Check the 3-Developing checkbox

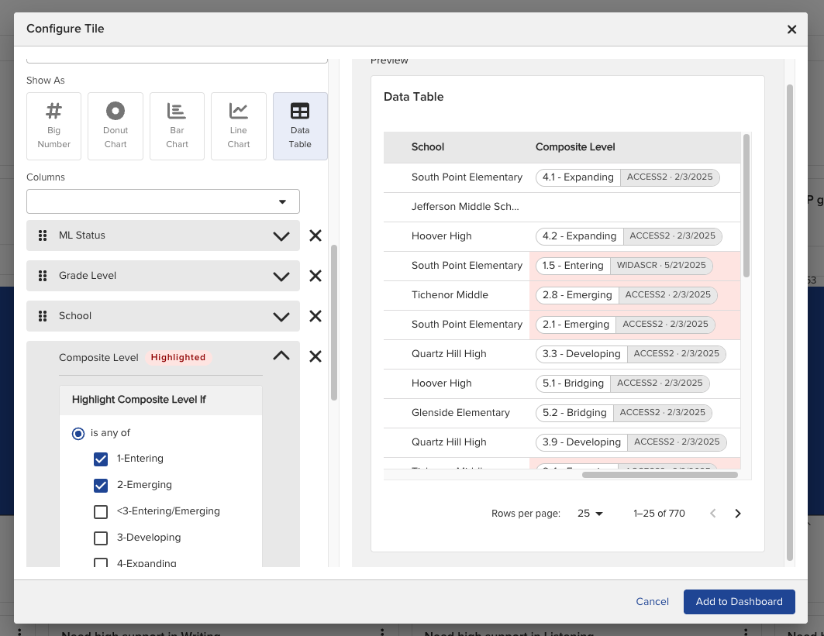[100, 538]
